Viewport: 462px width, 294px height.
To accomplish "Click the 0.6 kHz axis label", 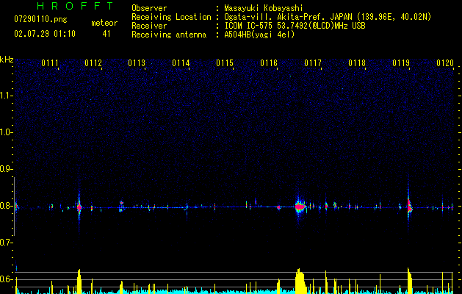I will (x=6, y=279).
